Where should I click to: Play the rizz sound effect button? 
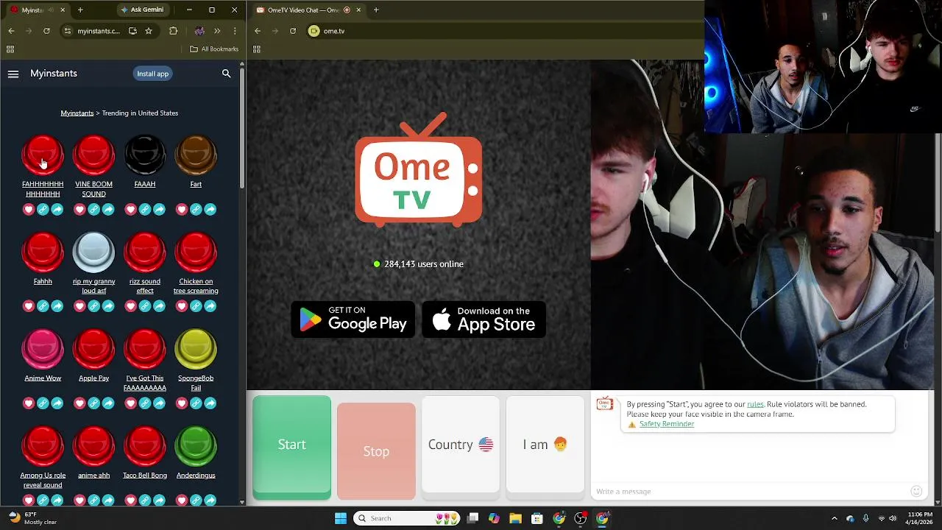(145, 252)
